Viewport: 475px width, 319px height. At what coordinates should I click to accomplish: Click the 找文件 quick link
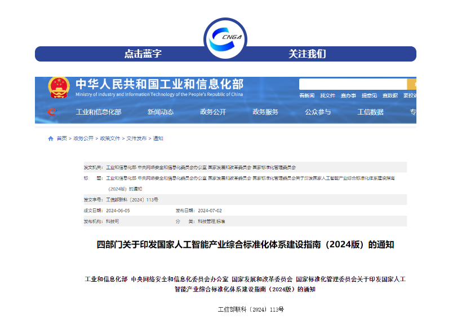pos(328,95)
